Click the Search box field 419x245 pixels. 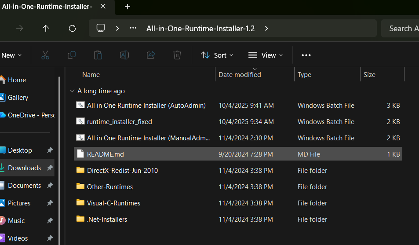[400, 28]
